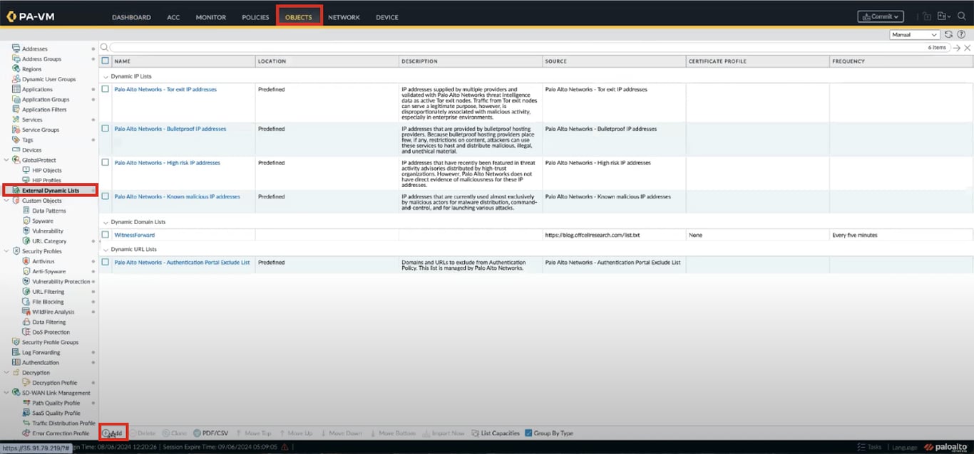The image size is (974, 454).
Task: Open the Manual refresh interval dropdown
Action: (915, 34)
